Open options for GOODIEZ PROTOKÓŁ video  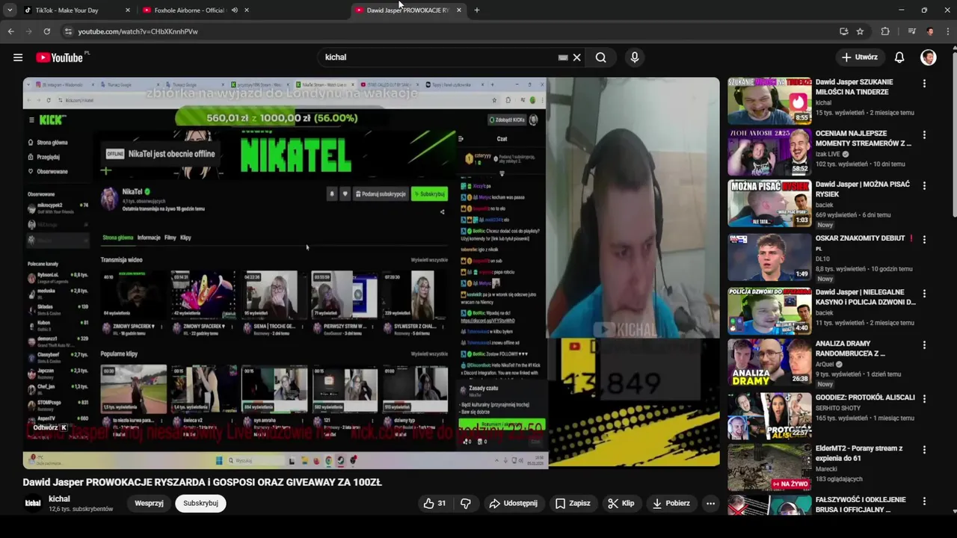[x=924, y=399]
